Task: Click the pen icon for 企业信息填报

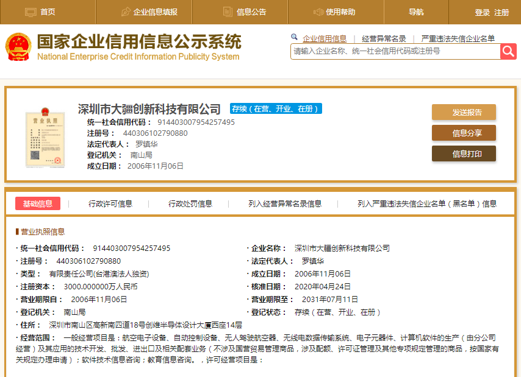Action: (x=126, y=12)
